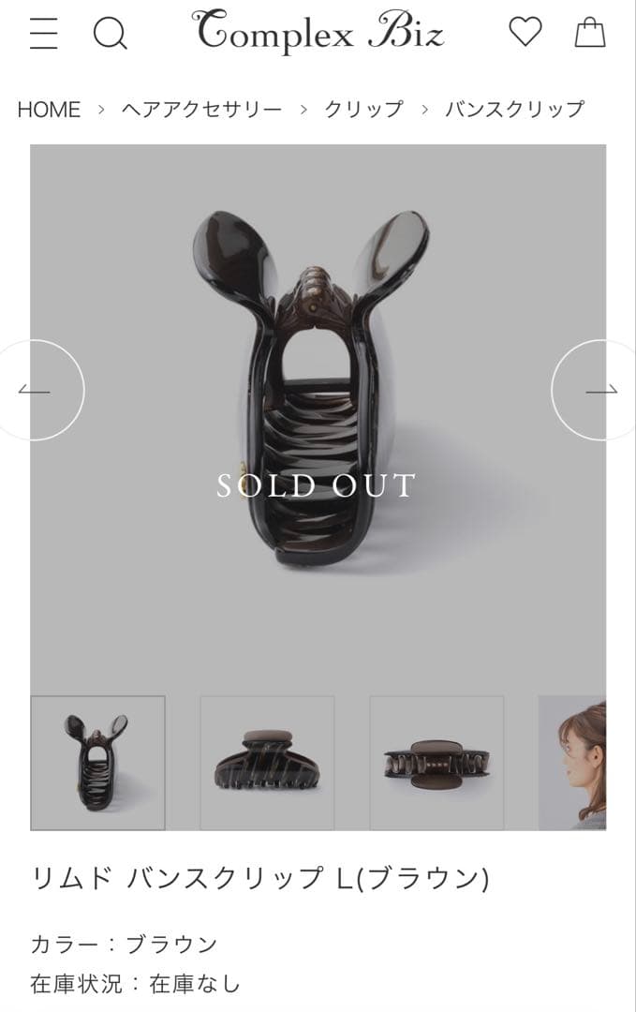Click the chevron before バンスクリップ breadcrumb
The image size is (636, 1012).
click(x=424, y=110)
